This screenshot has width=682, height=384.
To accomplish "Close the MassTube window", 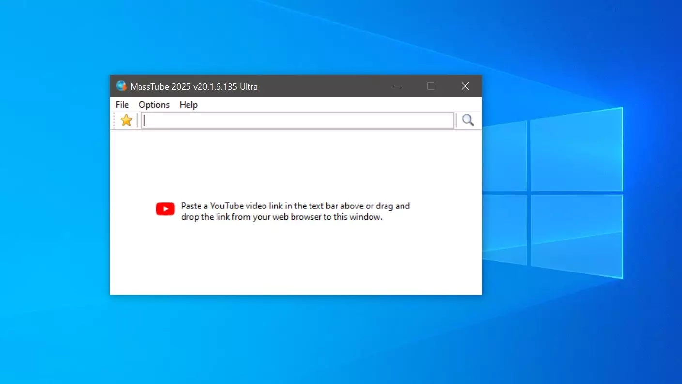I will [x=465, y=86].
